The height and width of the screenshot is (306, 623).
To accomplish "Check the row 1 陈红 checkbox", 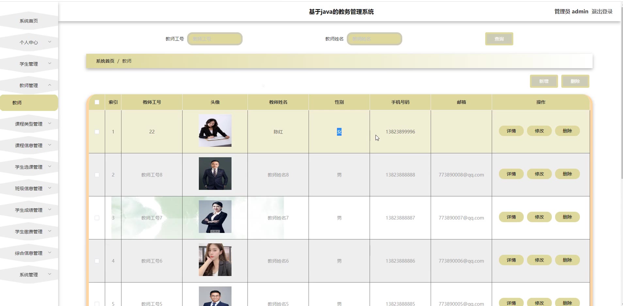I will 97,132.
